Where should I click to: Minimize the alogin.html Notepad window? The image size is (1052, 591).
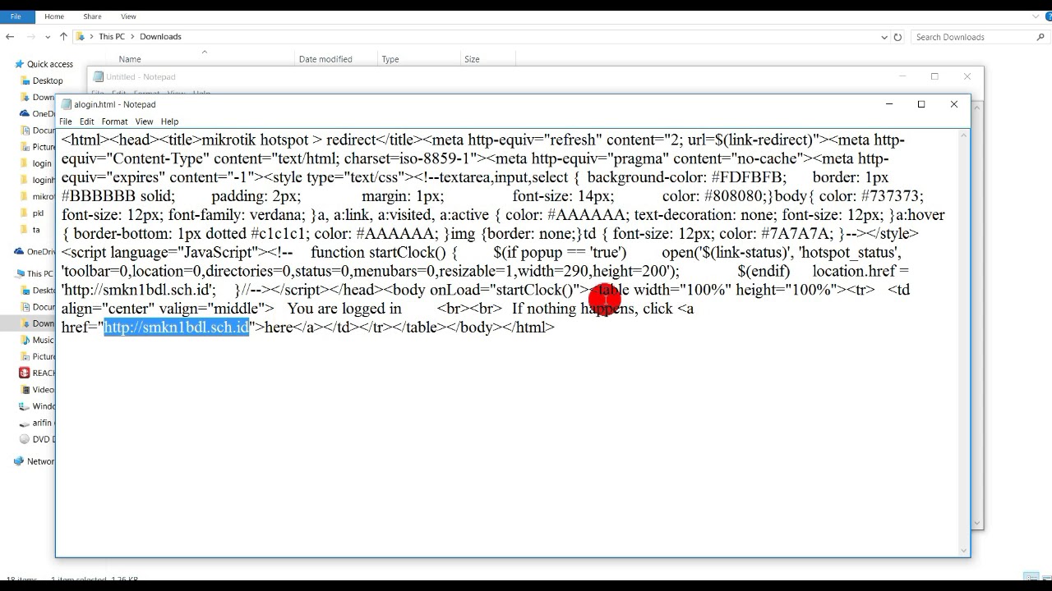point(888,104)
